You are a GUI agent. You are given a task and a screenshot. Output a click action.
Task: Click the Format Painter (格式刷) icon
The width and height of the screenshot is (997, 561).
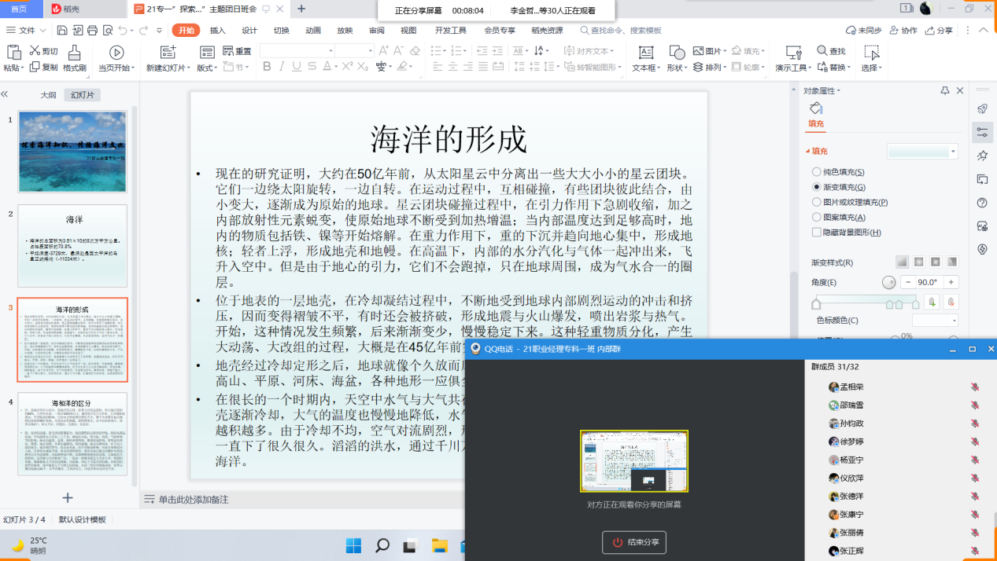click(x=74, y=53)
